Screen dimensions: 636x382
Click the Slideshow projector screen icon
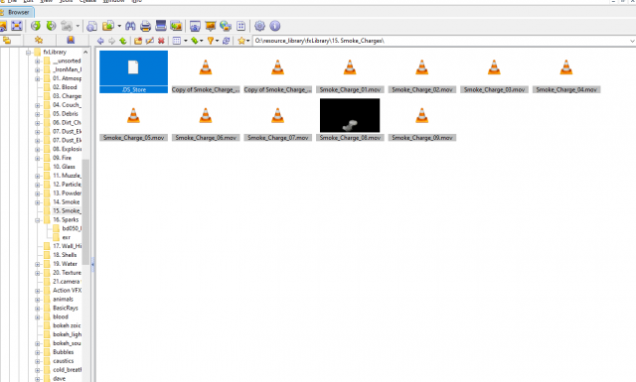(210, 26)
